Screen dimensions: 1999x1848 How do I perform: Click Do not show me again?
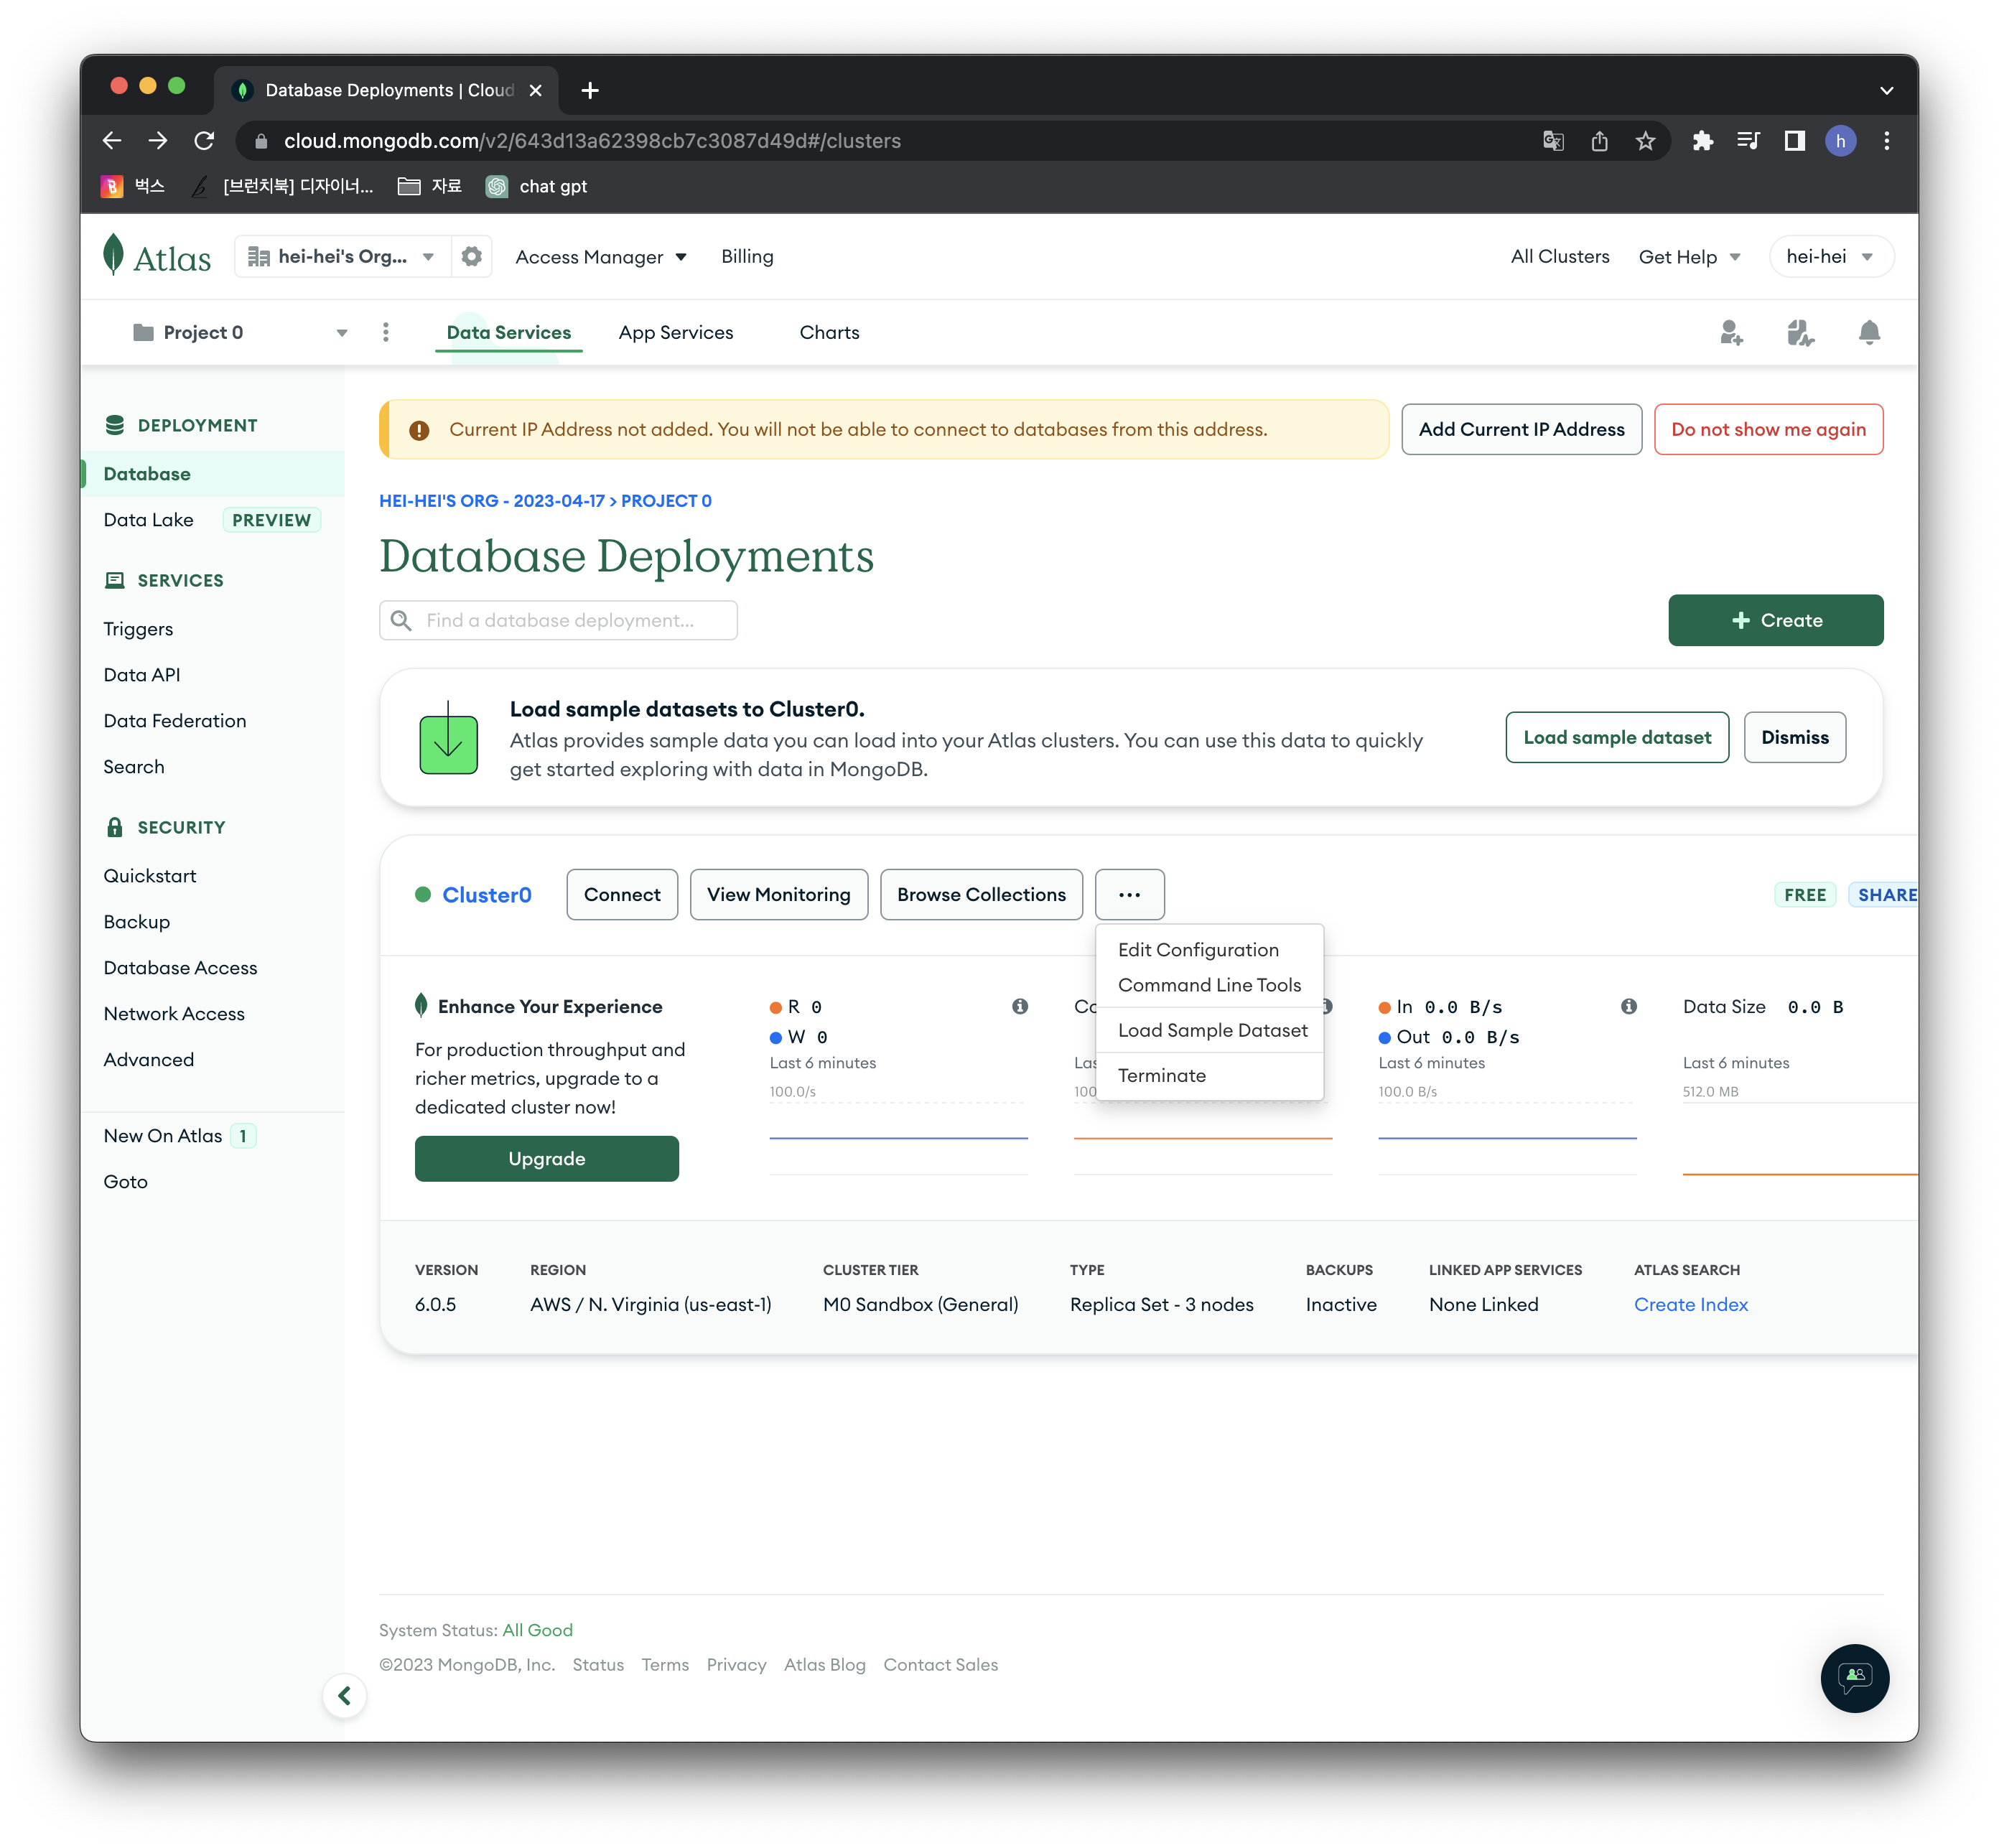click(1768, 429)
